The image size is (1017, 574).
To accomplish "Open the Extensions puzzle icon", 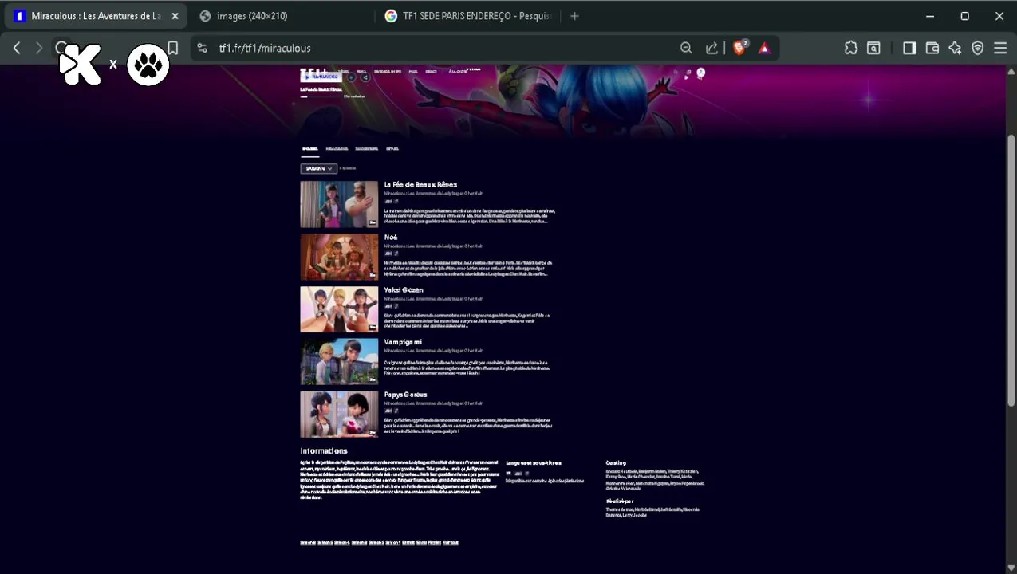I will pos(851,48).
